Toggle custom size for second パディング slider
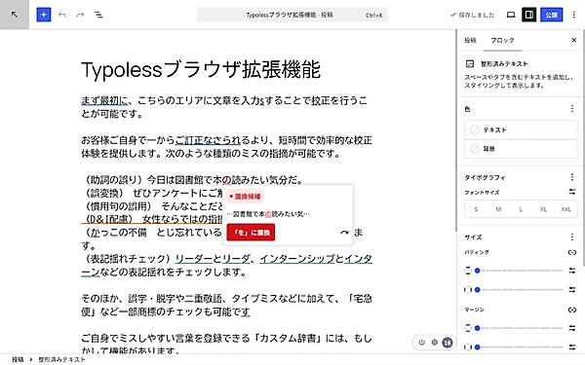585x365 pixels. (572, 290)
